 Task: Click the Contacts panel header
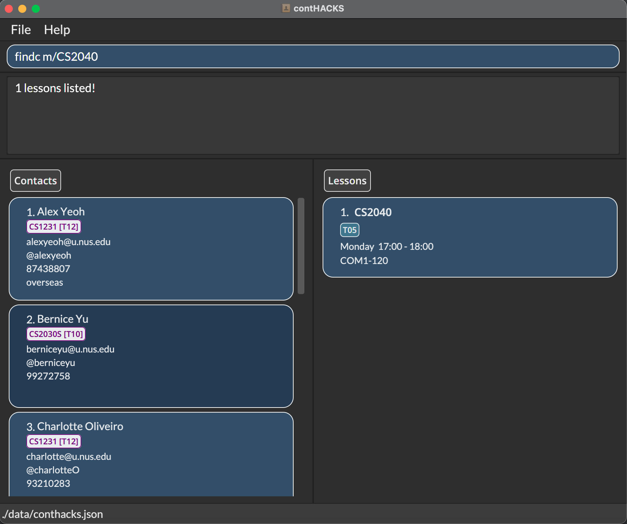click(x=35, y=181)
